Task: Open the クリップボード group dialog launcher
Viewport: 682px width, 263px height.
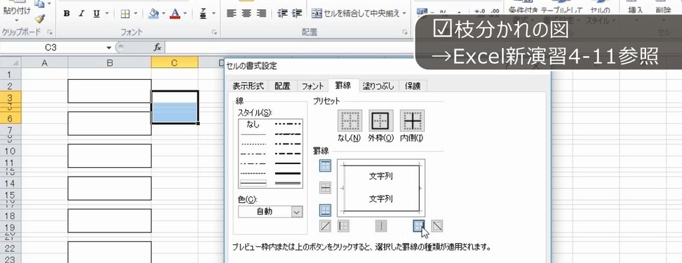Action: [49, 32]
